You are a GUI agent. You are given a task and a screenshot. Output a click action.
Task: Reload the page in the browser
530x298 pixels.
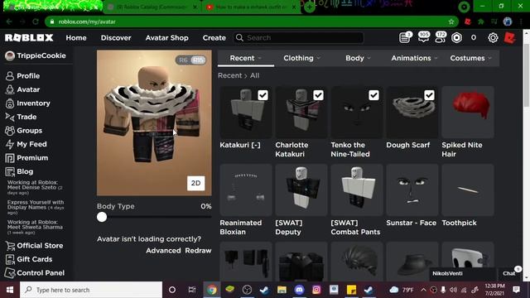tap(36, 22)
